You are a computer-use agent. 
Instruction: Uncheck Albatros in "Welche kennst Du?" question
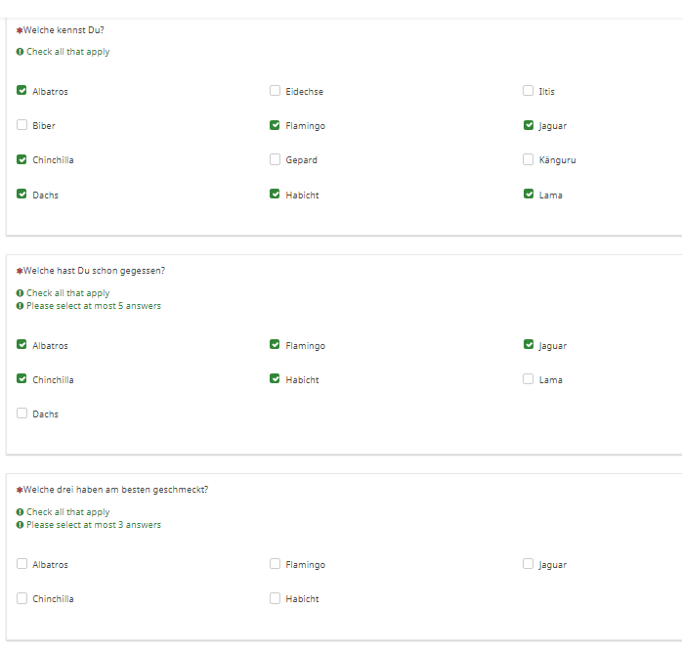(22, 91)
